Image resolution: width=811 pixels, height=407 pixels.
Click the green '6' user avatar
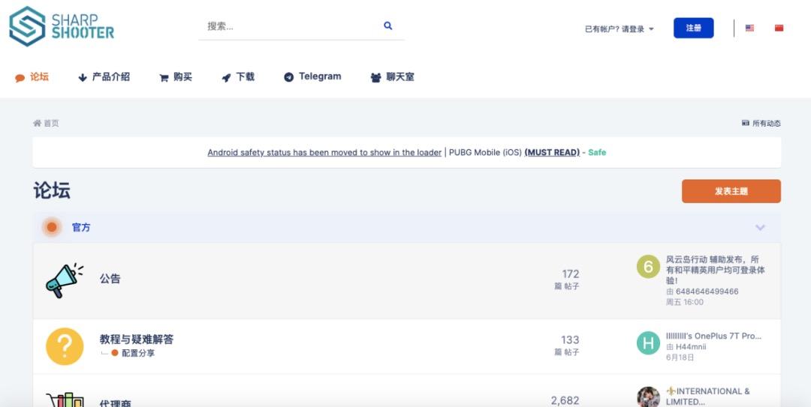click(x=648, y=267)
